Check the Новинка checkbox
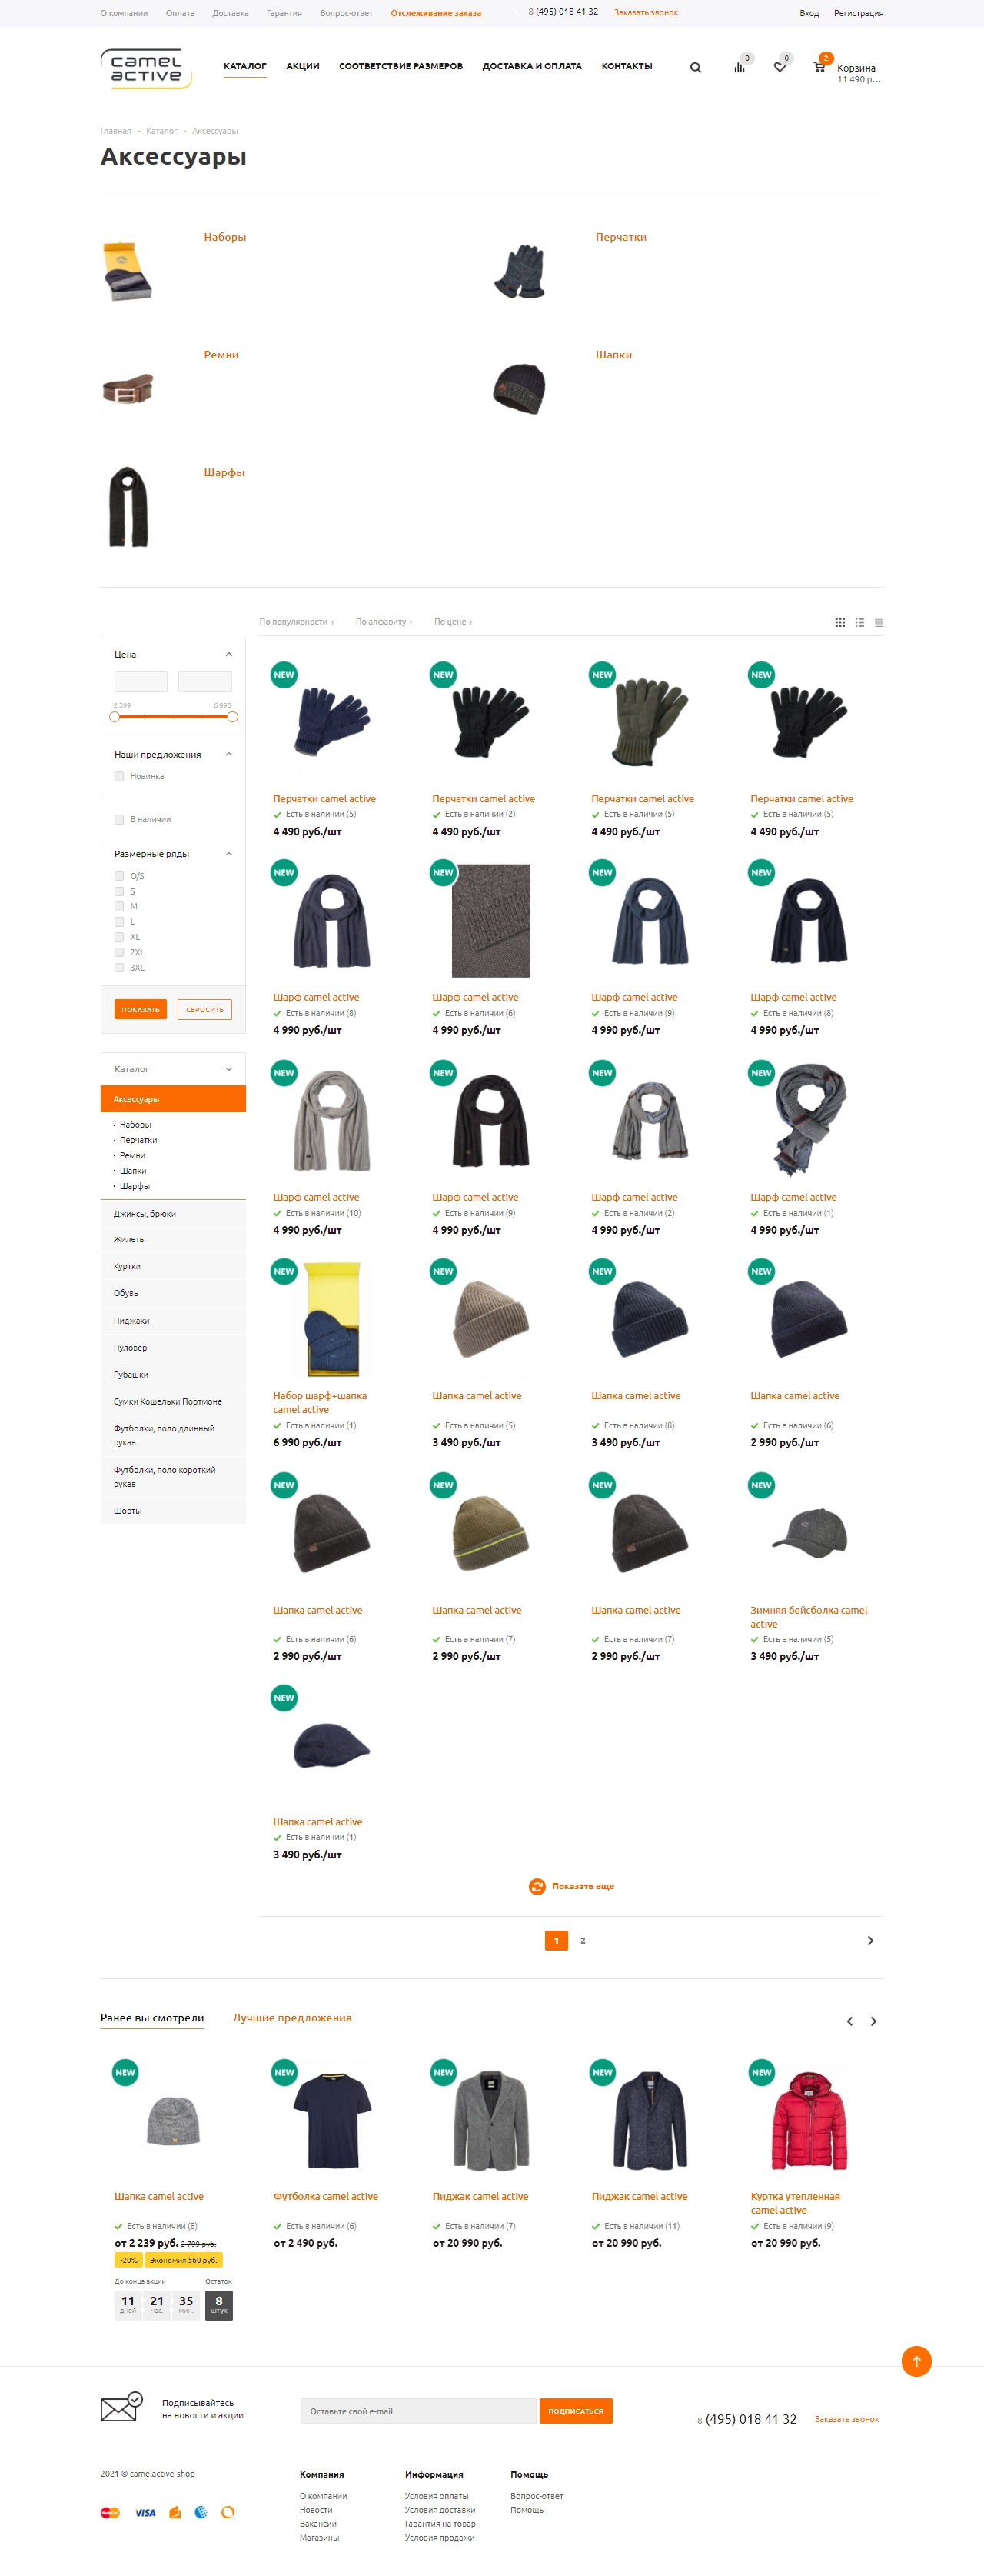 (x=119, y=776)
